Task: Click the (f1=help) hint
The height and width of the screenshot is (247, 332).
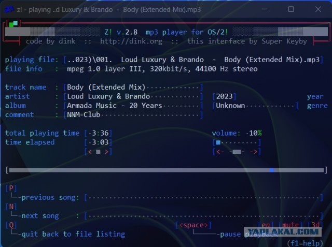Action: (x=305, y=243)
